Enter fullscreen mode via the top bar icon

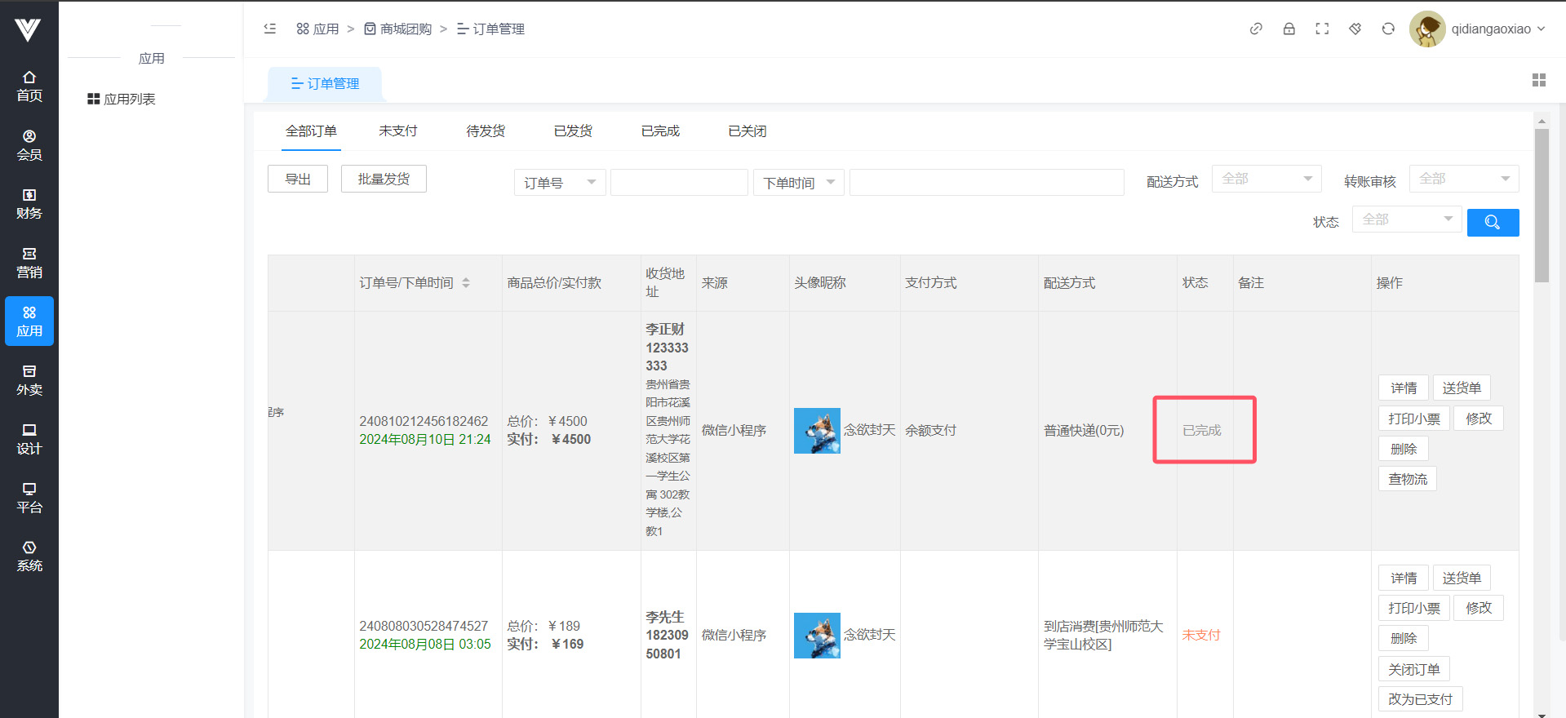[1322, 29]
